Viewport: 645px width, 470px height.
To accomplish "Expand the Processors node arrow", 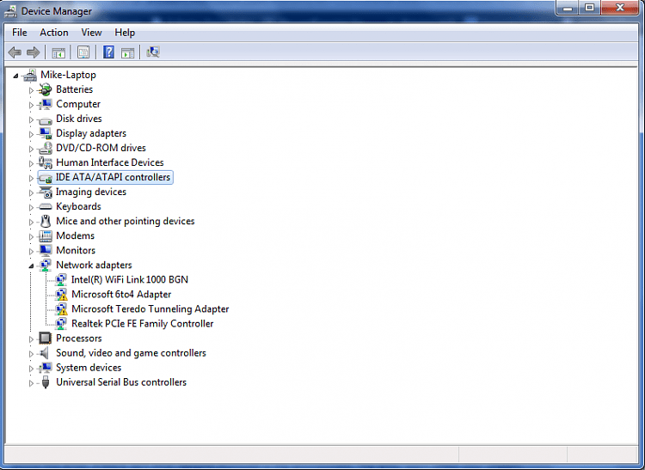I will tap(31, 339).
